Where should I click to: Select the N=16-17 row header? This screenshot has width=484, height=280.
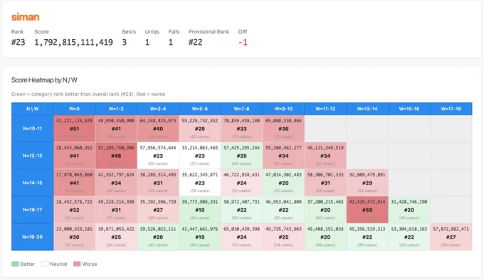33,210
